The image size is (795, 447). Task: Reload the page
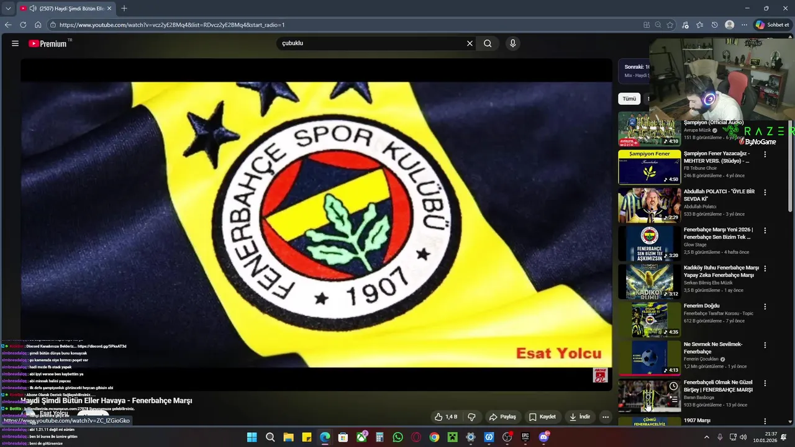coord(23,25)
